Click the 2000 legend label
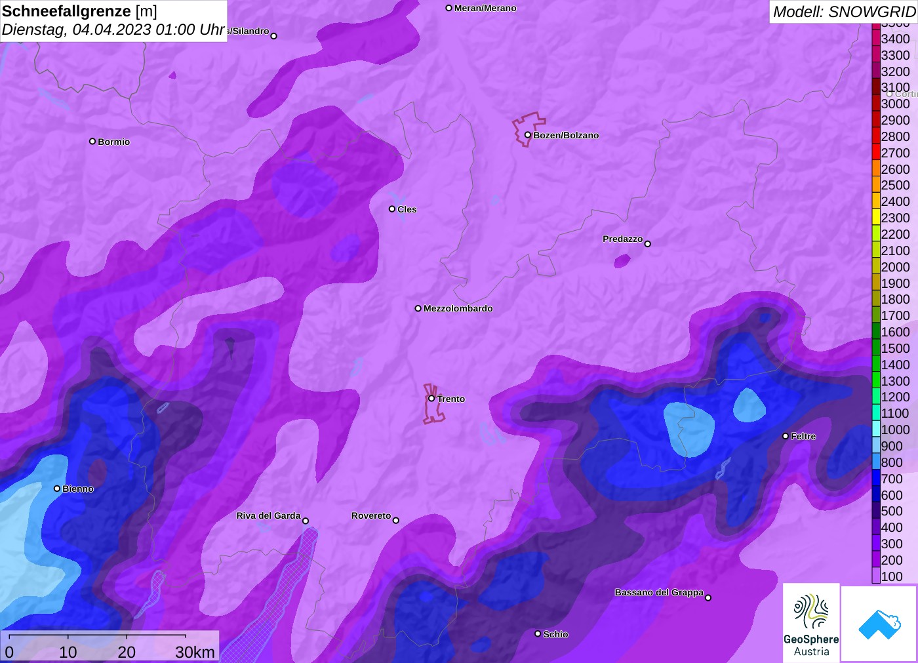The width and height of the screenshot is (918, 663). (x=895, y=267)
